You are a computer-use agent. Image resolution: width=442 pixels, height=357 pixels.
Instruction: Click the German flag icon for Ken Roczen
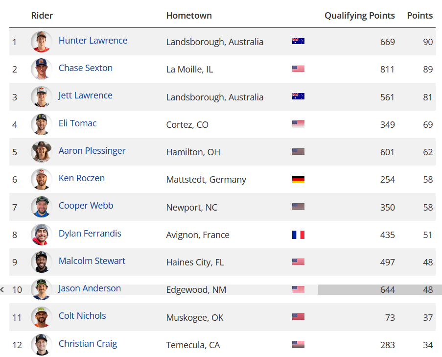pyautogui.click(x=298, y=179)
